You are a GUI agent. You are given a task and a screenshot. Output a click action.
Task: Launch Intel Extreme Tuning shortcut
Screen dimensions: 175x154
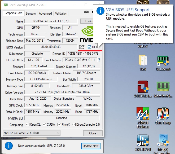click(x=163, y=144)
